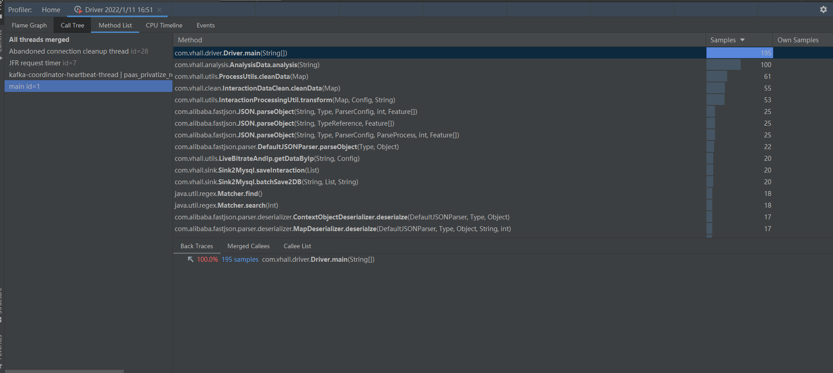833x373 pixels.
Task: Show the Merged Callees tab
Action: [248, 246]
